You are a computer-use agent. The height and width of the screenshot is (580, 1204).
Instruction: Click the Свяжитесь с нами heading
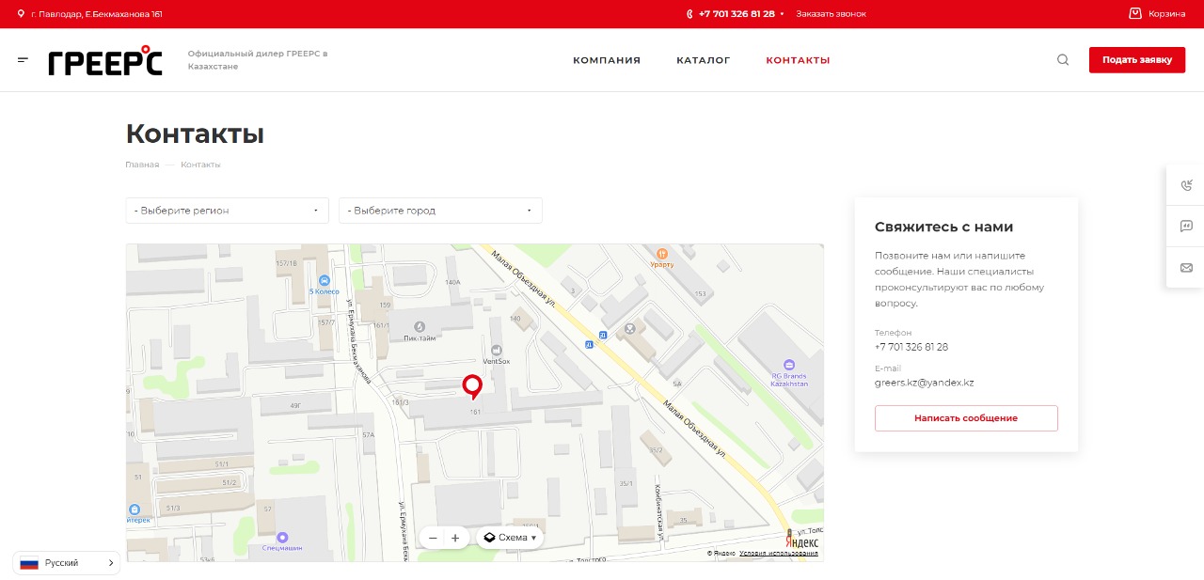[x=943, y=227]
